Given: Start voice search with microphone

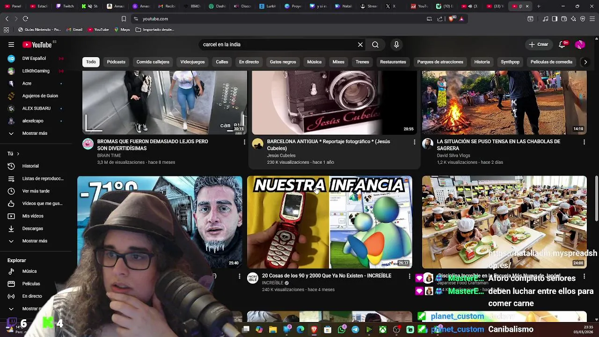Looking at the screenshot, I should pyautogui.click(x=396, y=44).
